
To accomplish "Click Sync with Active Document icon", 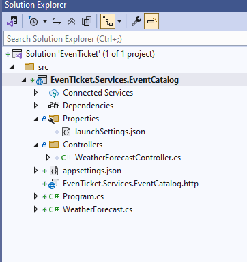I will click(57, 21).
